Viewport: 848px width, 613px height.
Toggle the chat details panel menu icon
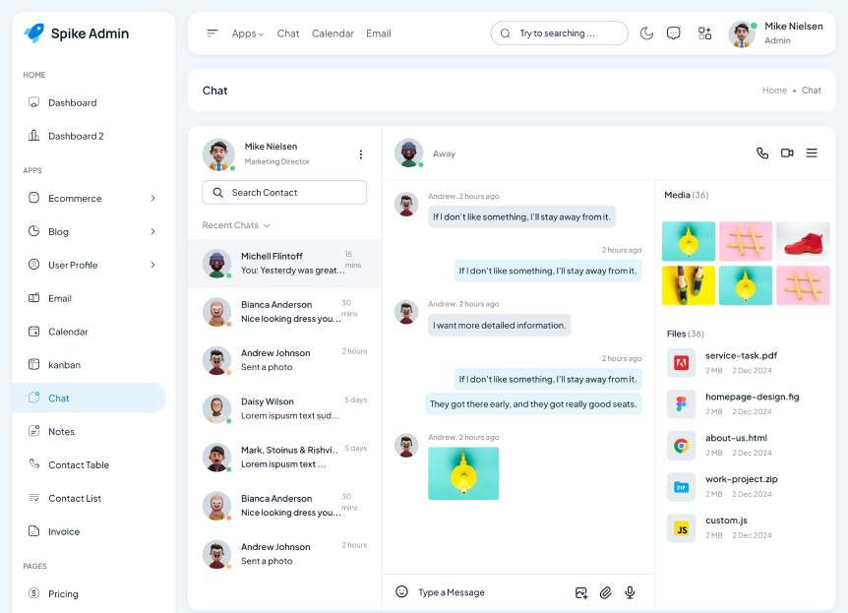point(812,153)
